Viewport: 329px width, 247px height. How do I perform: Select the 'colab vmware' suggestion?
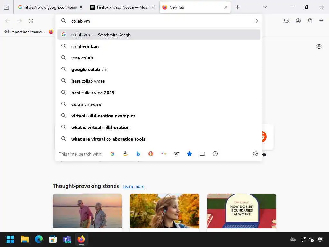point(159,104)
